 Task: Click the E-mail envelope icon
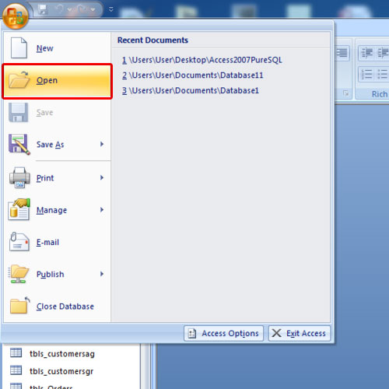[19, 242]
